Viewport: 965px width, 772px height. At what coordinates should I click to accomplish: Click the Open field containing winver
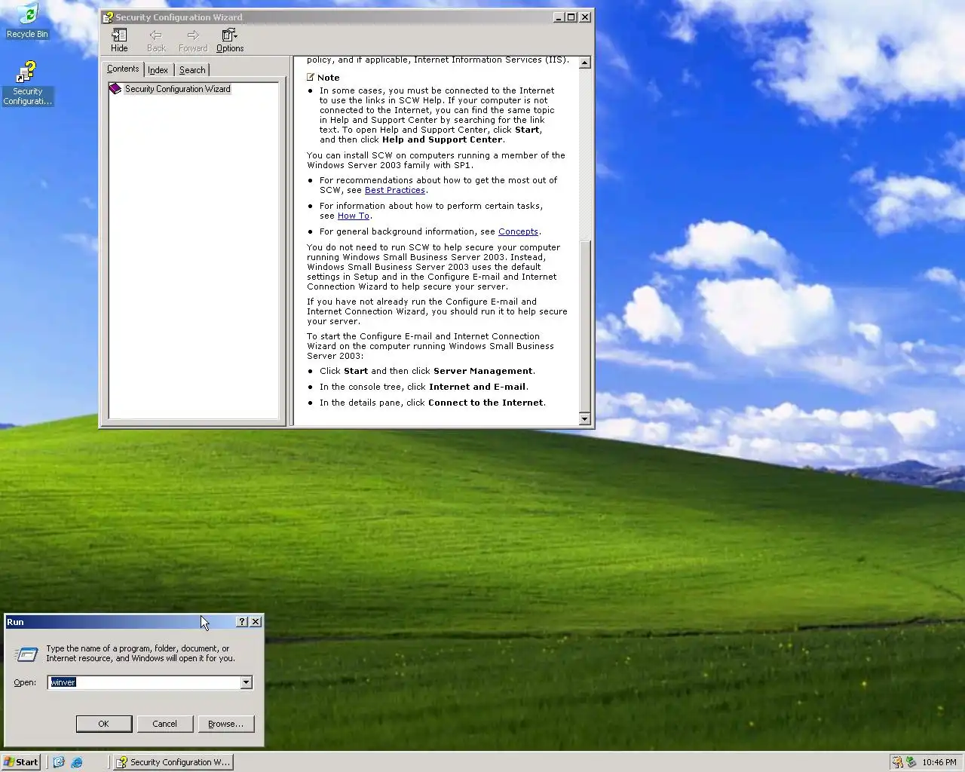[143, 682]
